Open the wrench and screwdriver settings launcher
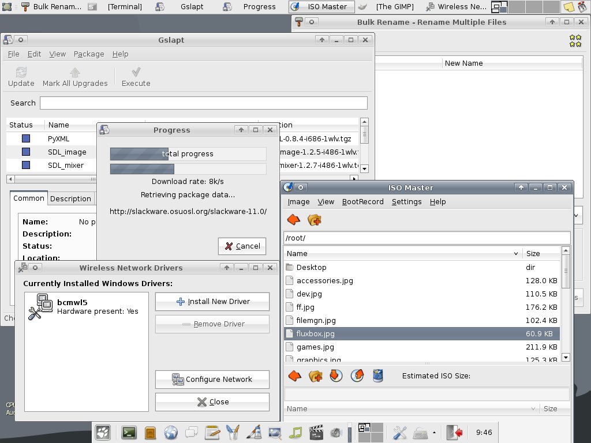 point(399,433)
